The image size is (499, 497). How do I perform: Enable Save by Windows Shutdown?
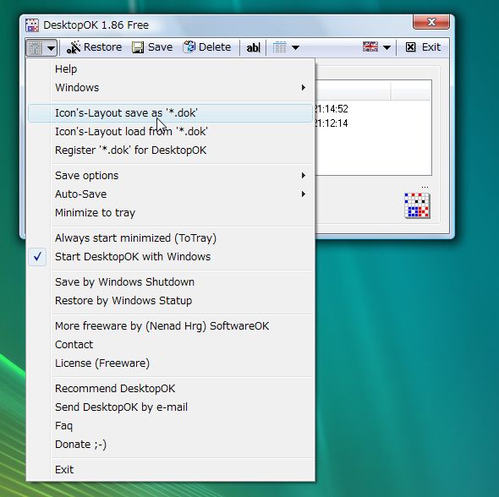171,281
